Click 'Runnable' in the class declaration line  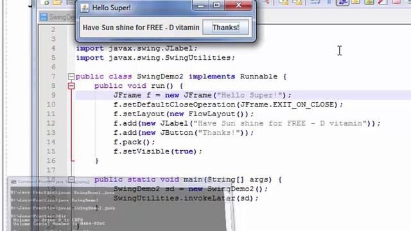(259, 76)
